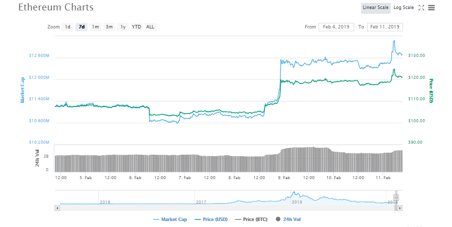
Task: Click the $120.00 price axis label
Action: (x=417, y=77)
